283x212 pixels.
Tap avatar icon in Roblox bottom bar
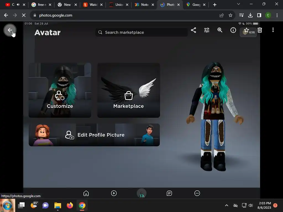pyautogui.click(x=141, y=193)
